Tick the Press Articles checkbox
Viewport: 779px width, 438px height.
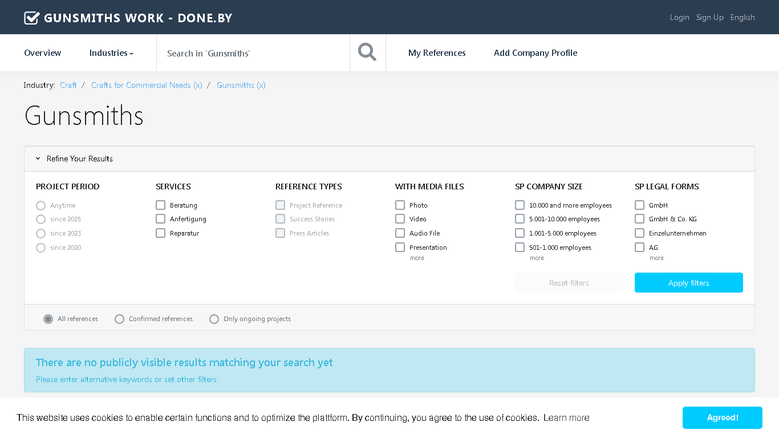pos(280,233)
